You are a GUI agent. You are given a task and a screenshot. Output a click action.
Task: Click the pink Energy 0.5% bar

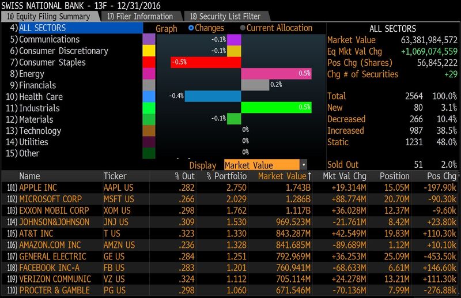click(277, 74)
